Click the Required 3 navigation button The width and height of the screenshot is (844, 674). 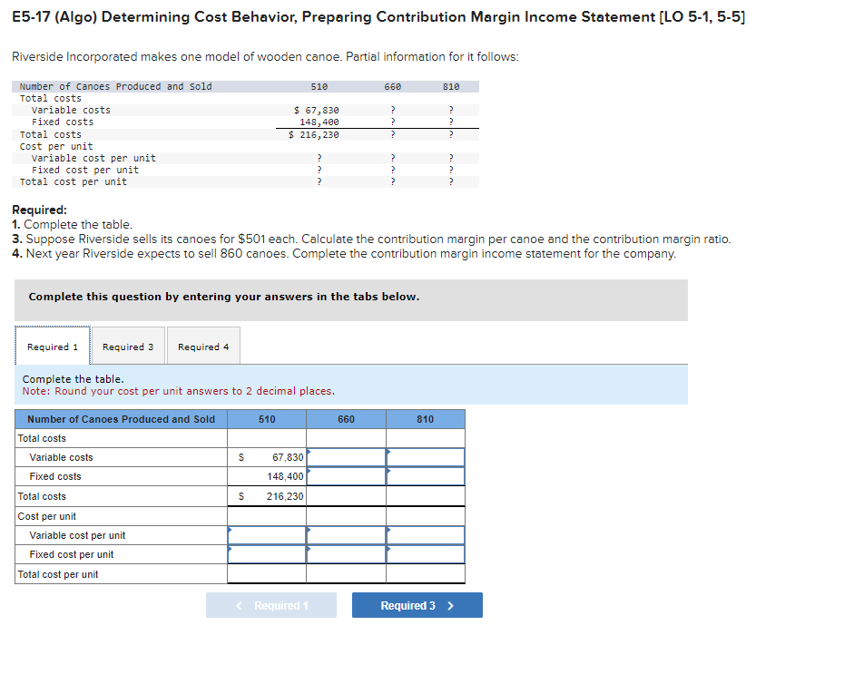[417, 604]
